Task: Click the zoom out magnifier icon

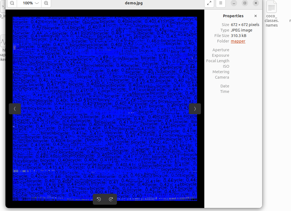Action: pyautogui.click(x=12, y=3)
